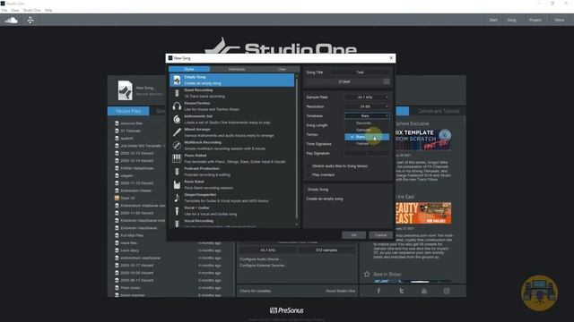Image resolution: width=574 pixels, height=322 pixels.
Task: Collapse the Timebase dropdown showing Bars
Action: [x=367, y=115]
